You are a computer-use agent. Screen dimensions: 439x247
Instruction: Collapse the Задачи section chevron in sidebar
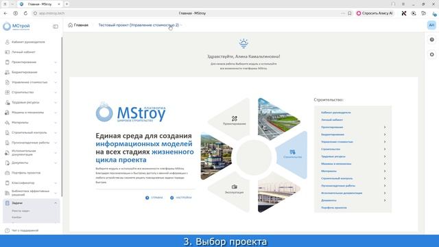pyautogui.click(x=56, y=203)
